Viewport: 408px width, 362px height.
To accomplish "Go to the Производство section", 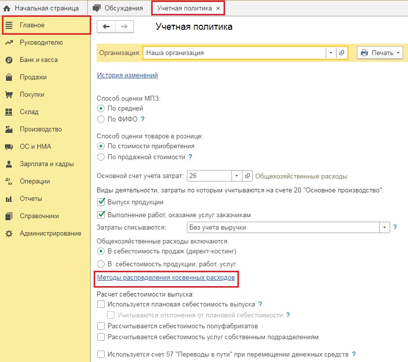I will (41, 129).
